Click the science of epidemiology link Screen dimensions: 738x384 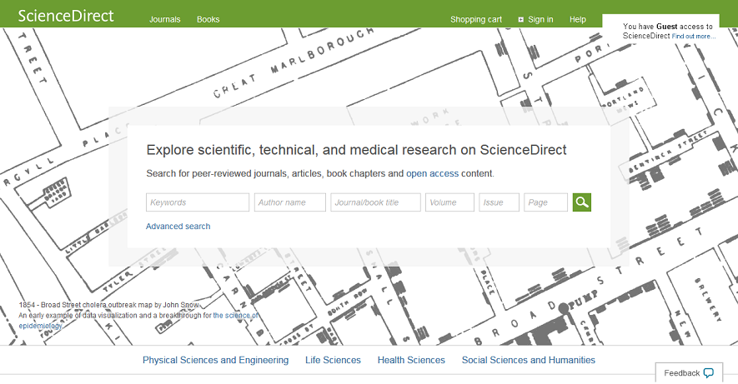click(x=235, y=316)
